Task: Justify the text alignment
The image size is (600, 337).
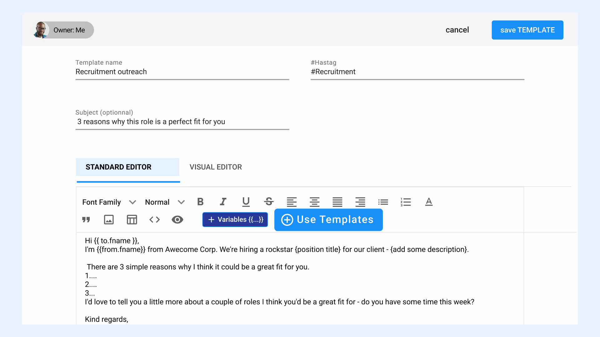Action: tap(337, 202)
